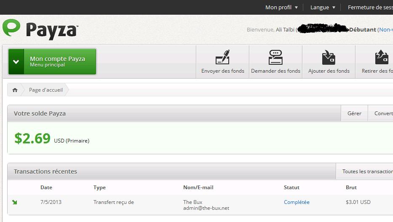393x222 pixels.
Task: Click the $3.01 USD amount
Action: 358,202
